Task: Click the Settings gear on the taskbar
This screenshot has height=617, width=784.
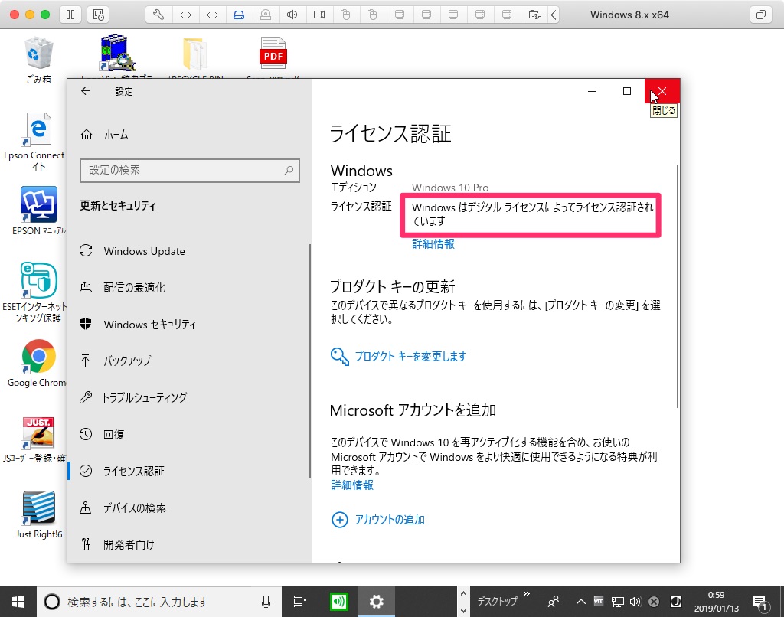Action: tap(376, 602)
